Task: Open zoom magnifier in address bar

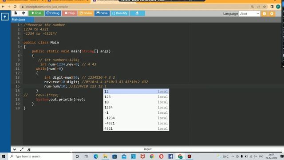Action: [252, 7]
